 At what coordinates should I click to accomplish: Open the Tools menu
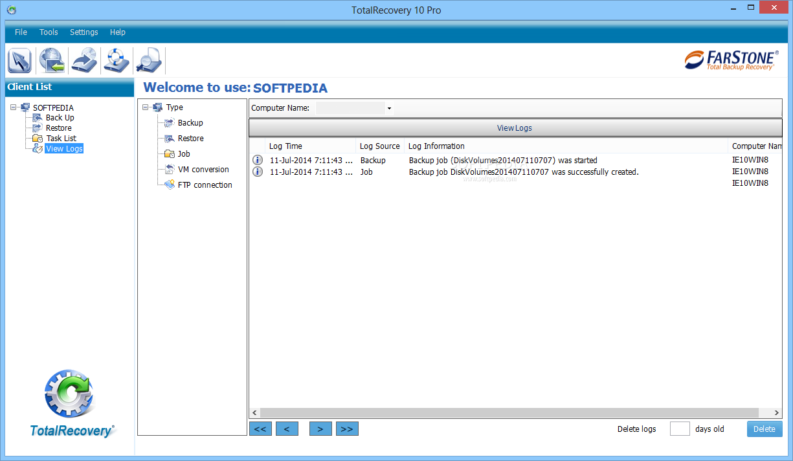[x=49, y=32]
